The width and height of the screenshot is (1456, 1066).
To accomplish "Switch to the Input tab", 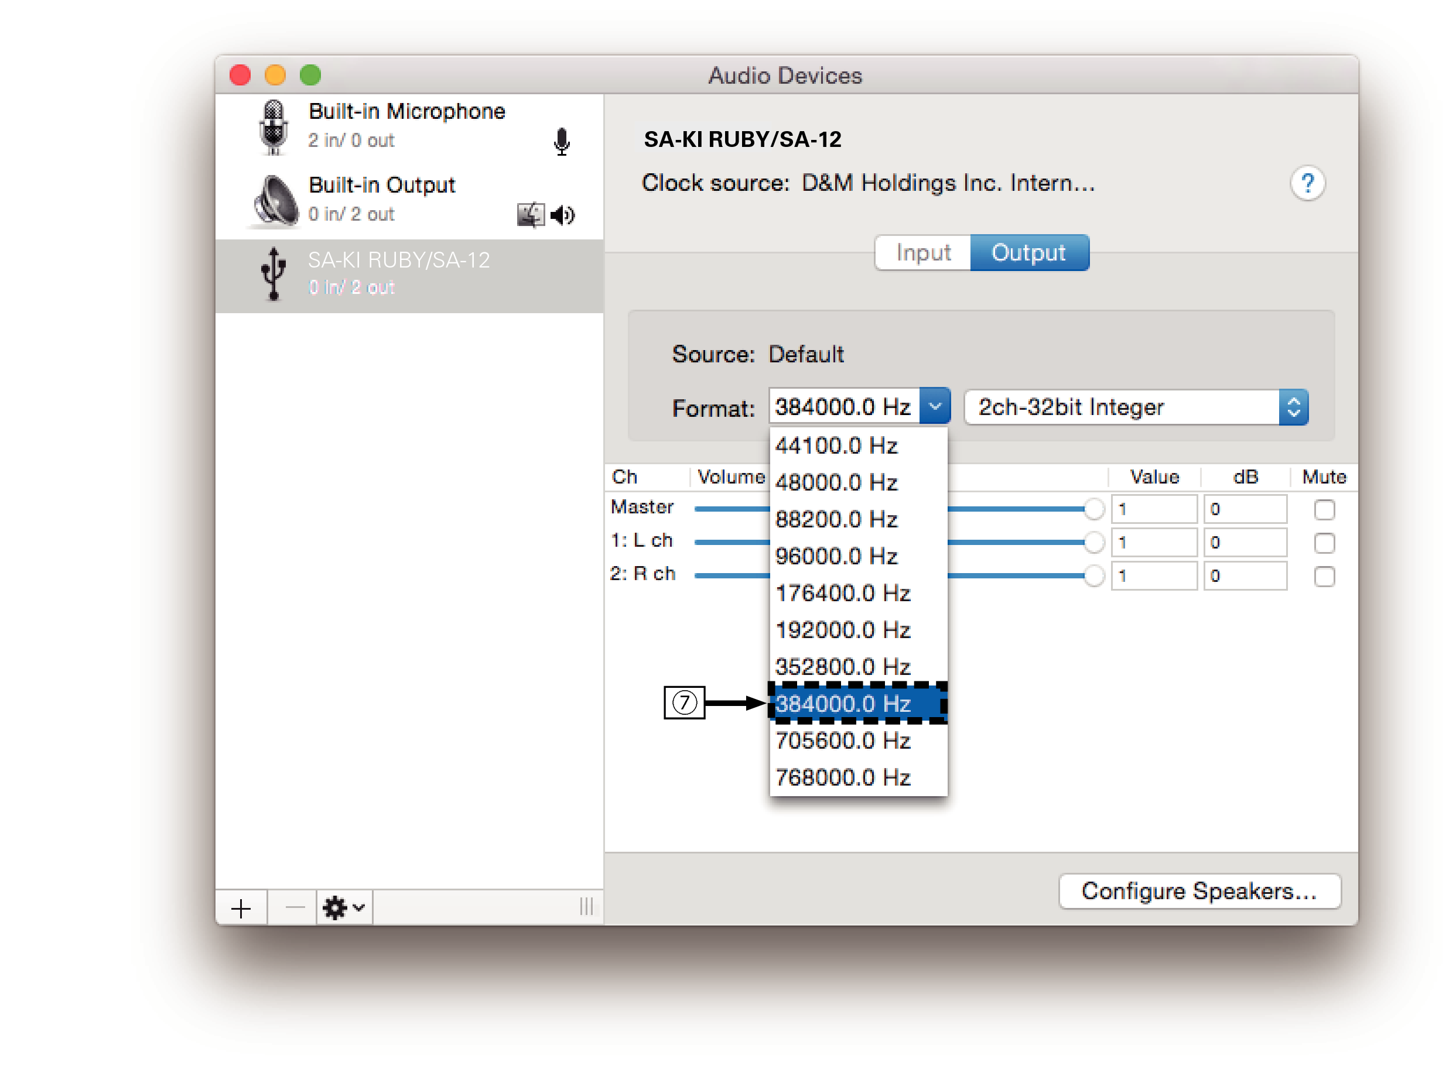I will pos(922,252).
